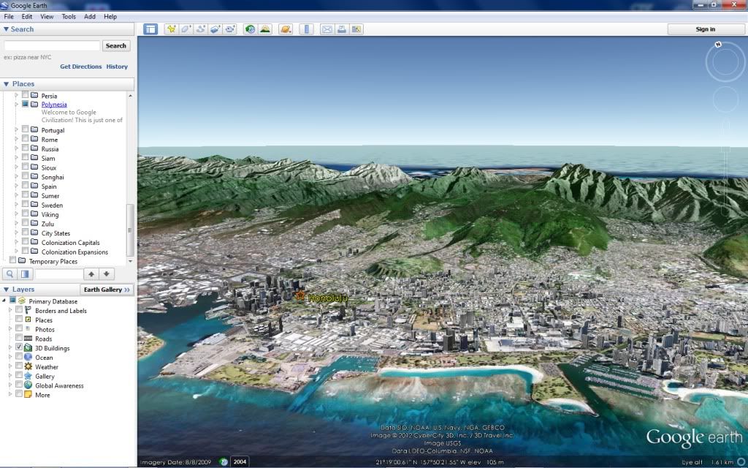The width and height of the screenshot is (748, 468).
Task: Show sunlight across the landscape icon
Action: [264, 29]
